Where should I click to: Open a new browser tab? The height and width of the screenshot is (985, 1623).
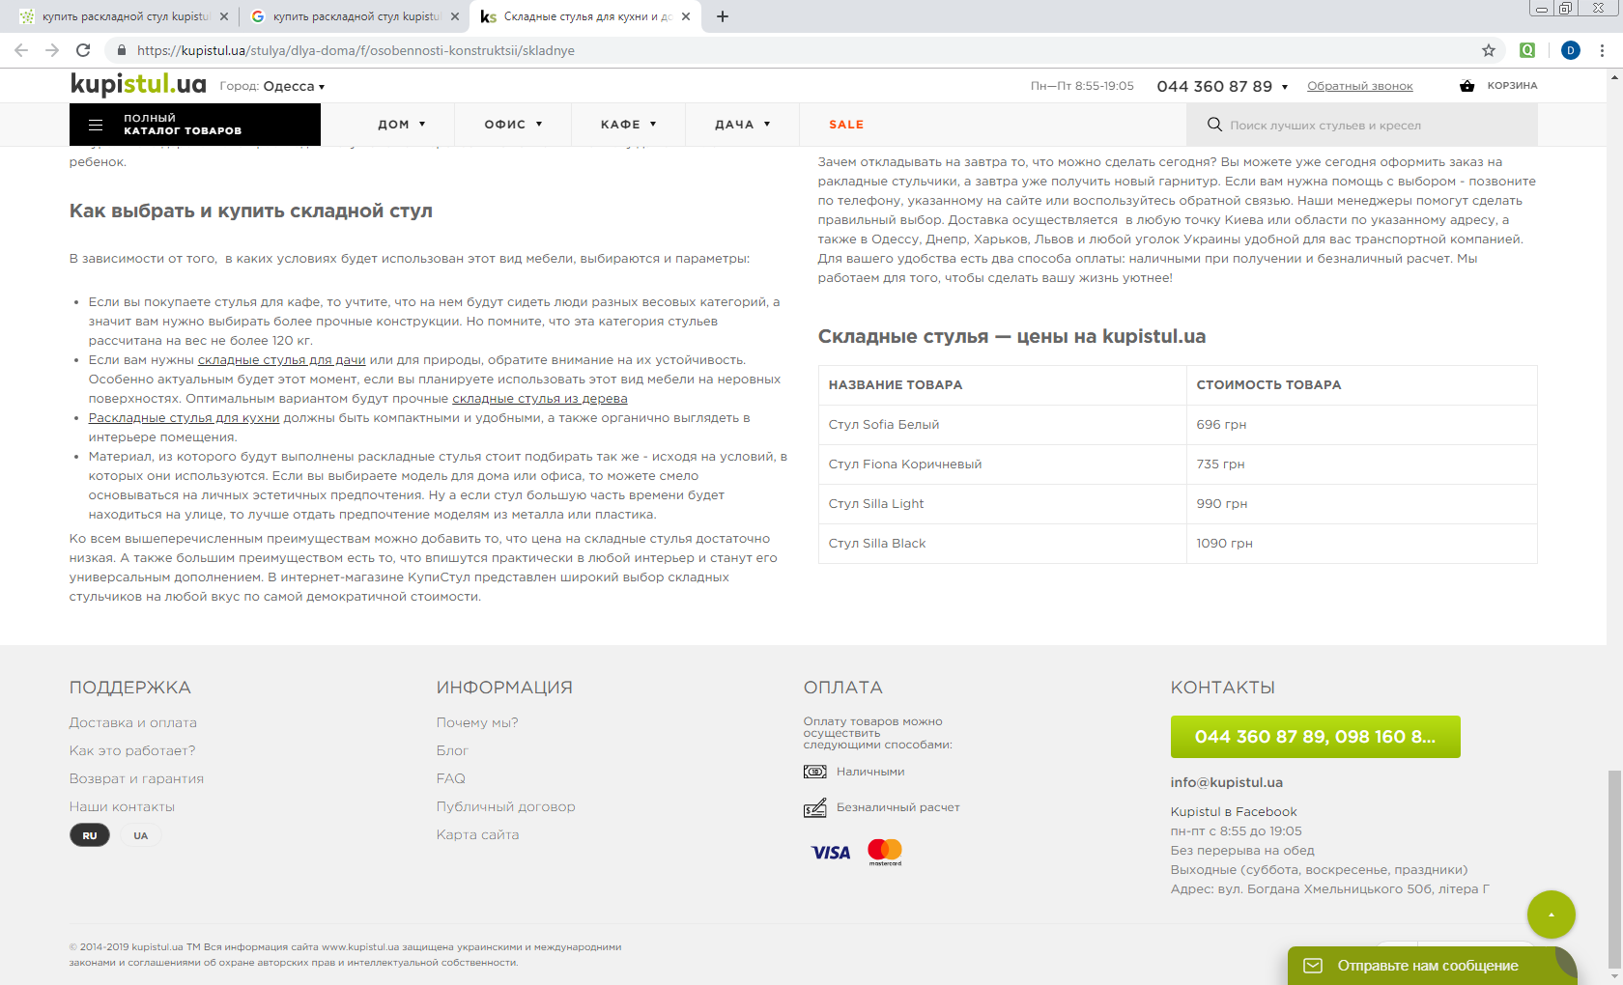[723, 16]
